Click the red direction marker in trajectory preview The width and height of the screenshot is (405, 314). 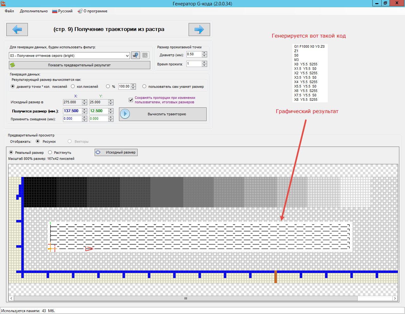[89, 249]
